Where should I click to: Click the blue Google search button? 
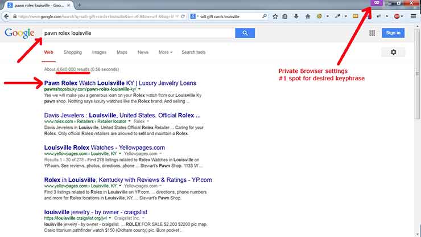(245, 33)
